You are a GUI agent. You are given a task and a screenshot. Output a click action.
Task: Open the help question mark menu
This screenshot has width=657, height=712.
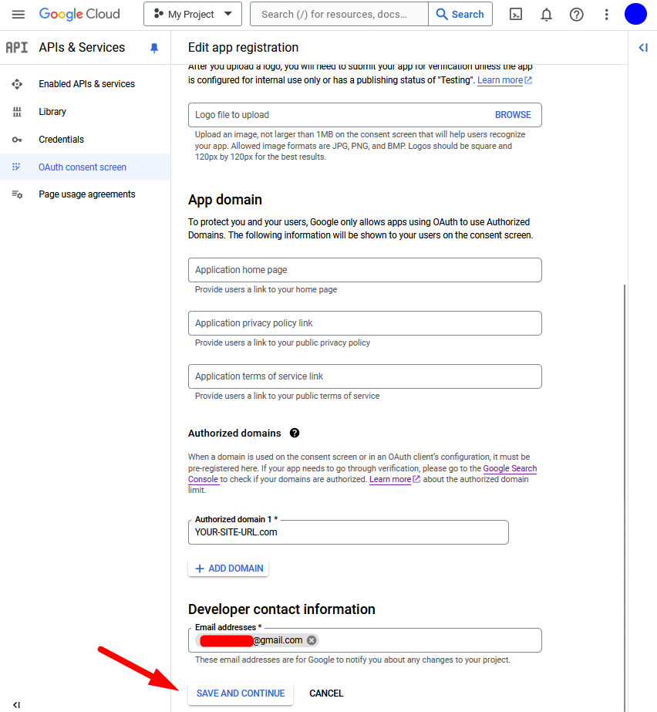click(576, 15)
